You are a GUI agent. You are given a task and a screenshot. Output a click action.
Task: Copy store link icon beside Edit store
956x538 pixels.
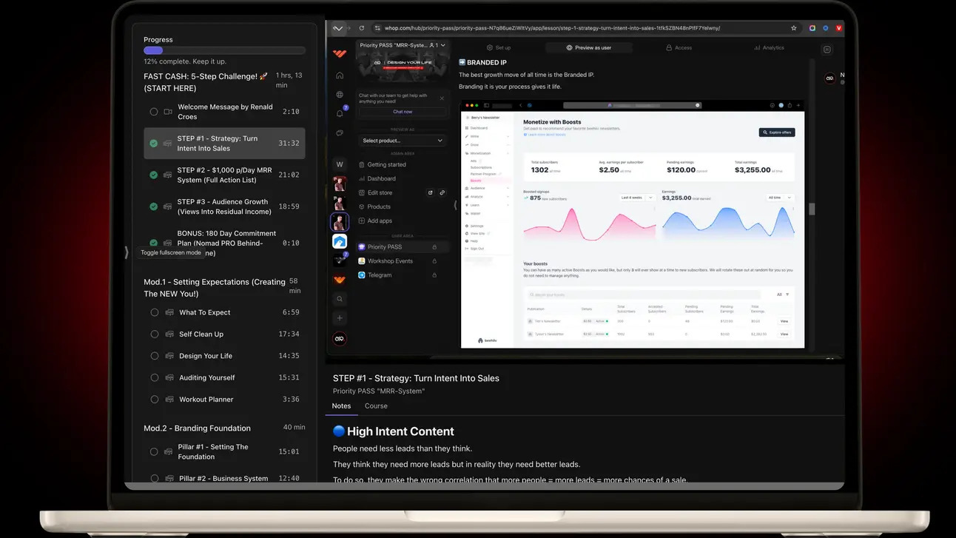(442, 193)
